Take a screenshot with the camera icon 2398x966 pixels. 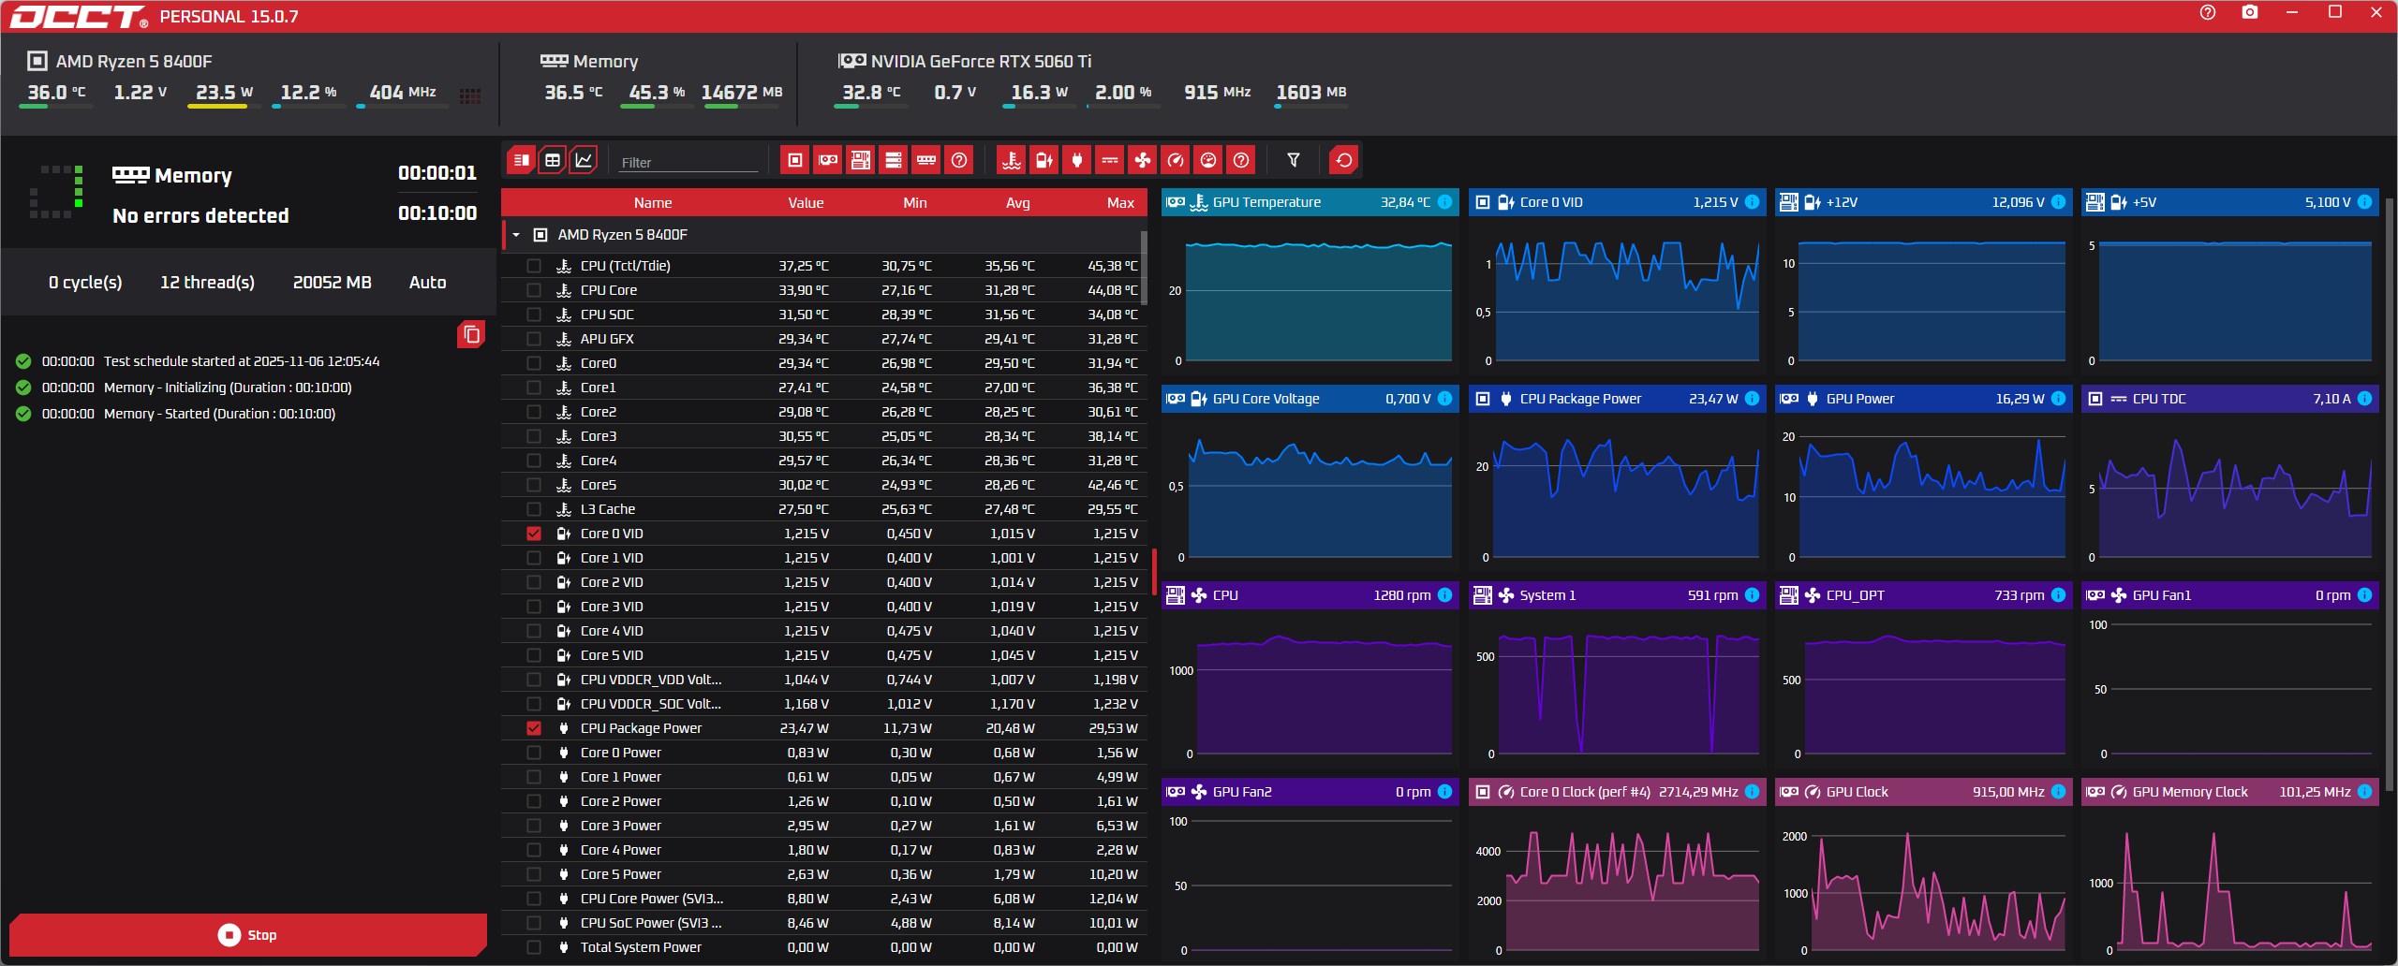click(x=2249, y=13)
